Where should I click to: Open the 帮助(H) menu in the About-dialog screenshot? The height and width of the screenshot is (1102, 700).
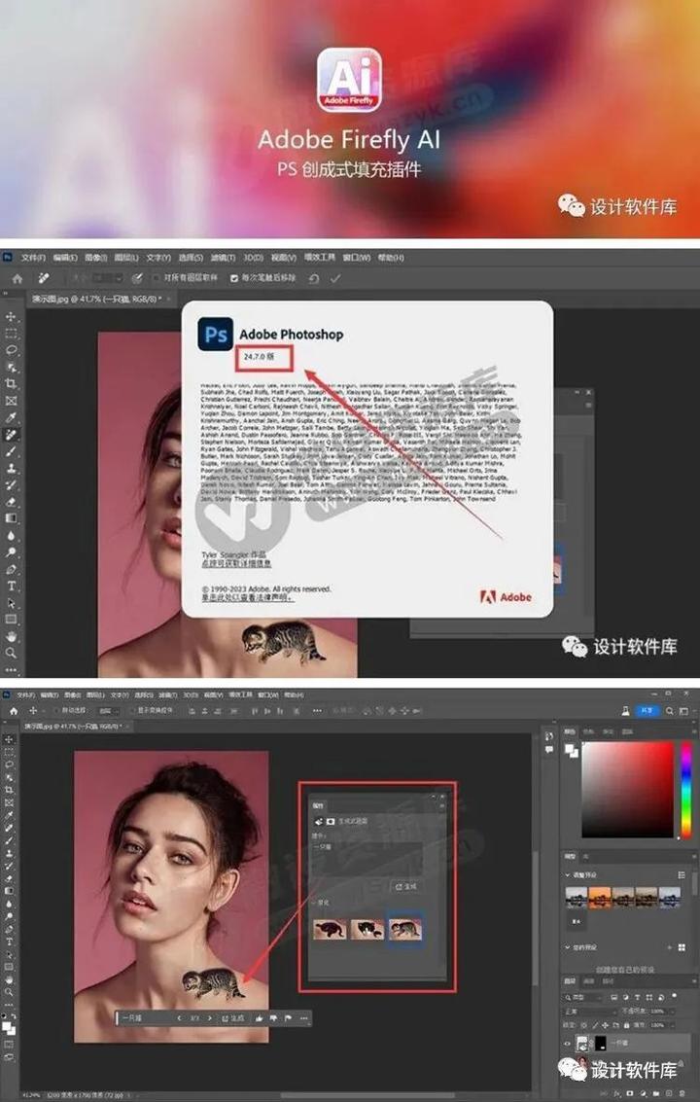click(x=390, y=257)
